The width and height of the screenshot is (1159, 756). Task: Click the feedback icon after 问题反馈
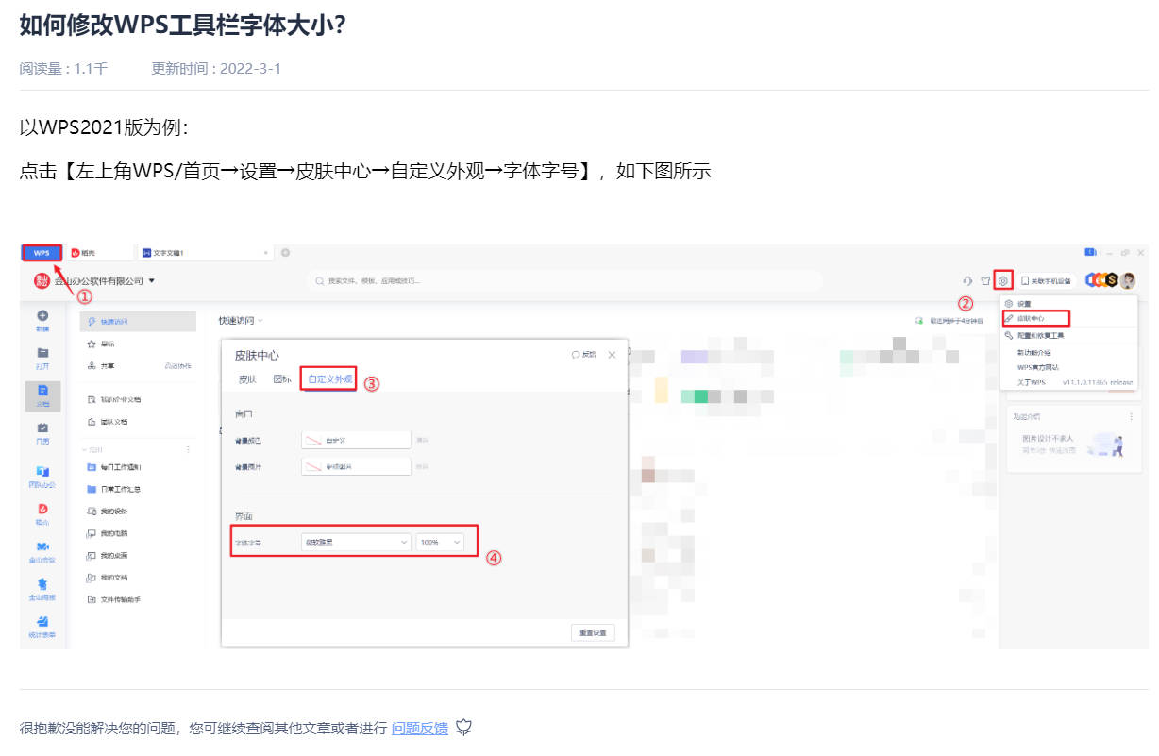coord(463,728)
